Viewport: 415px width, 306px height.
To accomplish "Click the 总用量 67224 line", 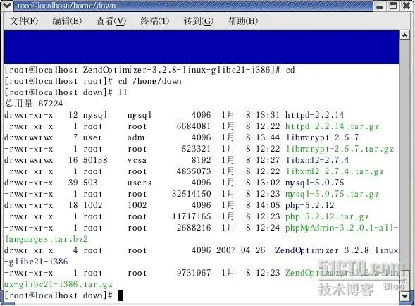I will pos(34,104).
